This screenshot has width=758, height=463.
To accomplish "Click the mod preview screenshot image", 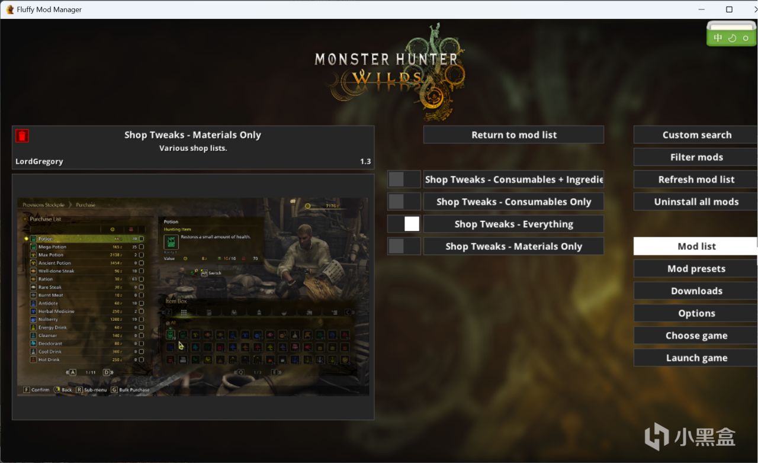I will [193, 297].
